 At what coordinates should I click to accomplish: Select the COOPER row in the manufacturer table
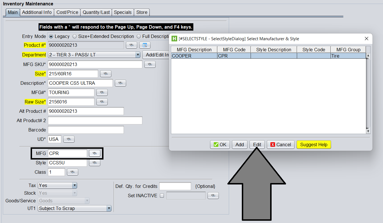point(194,56)
